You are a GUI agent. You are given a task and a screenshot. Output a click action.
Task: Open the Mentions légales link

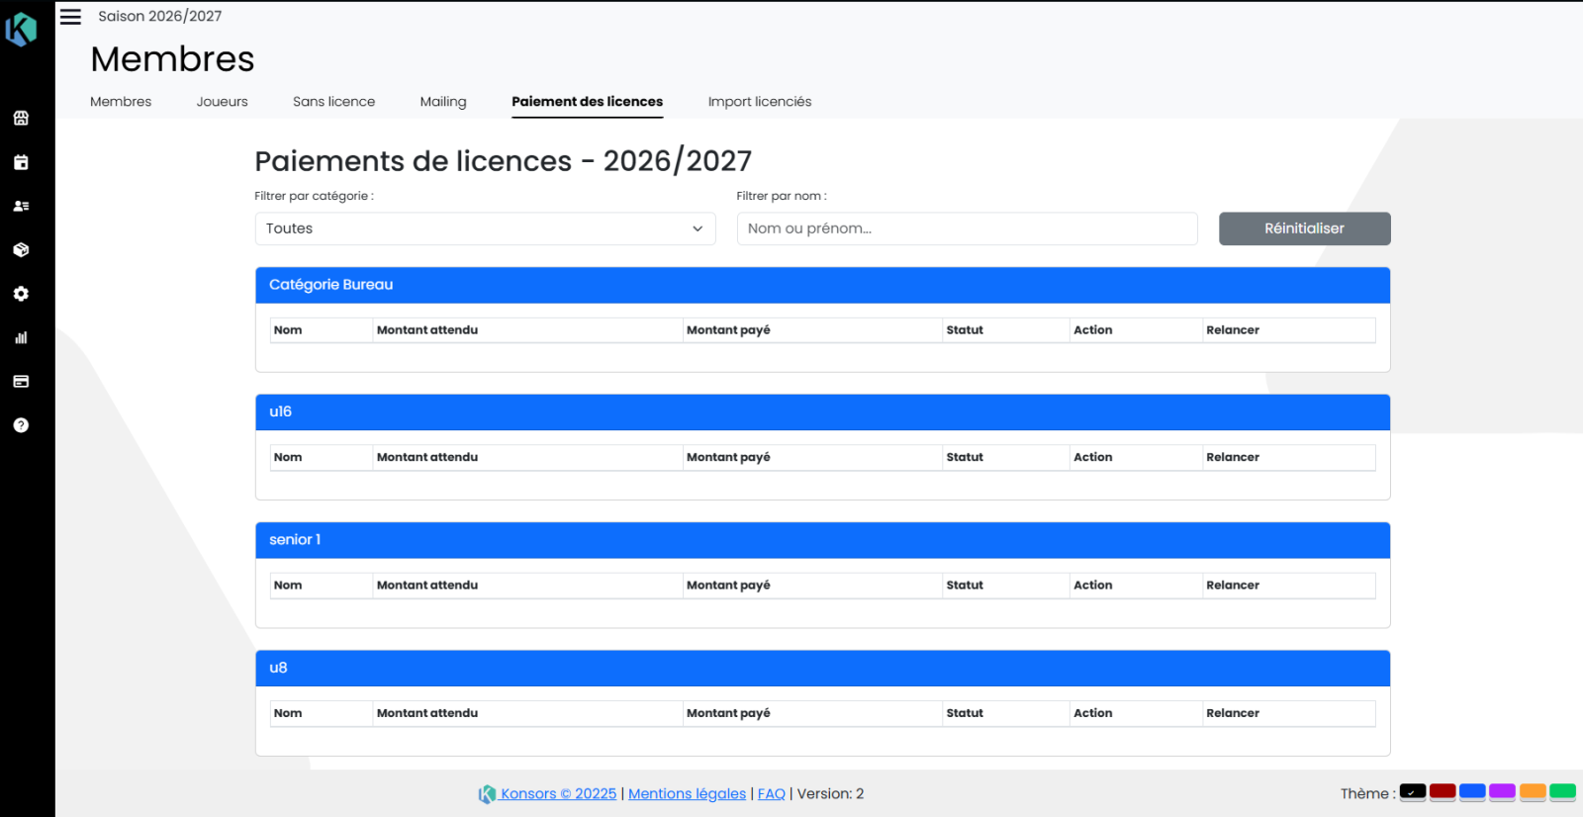point(687,793)
